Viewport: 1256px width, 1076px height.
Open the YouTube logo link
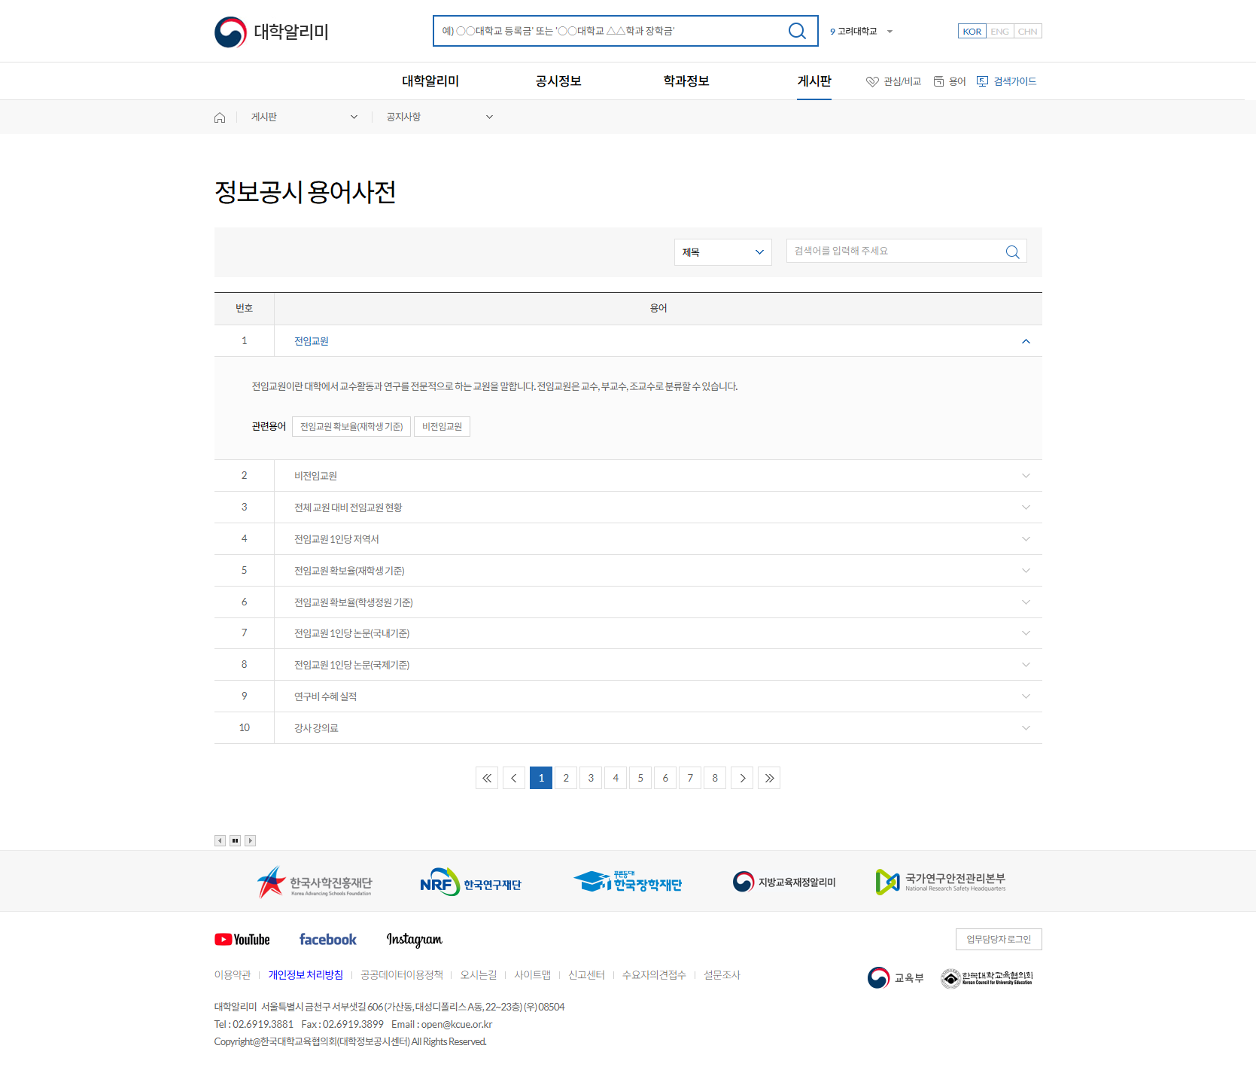click(242, 939)
